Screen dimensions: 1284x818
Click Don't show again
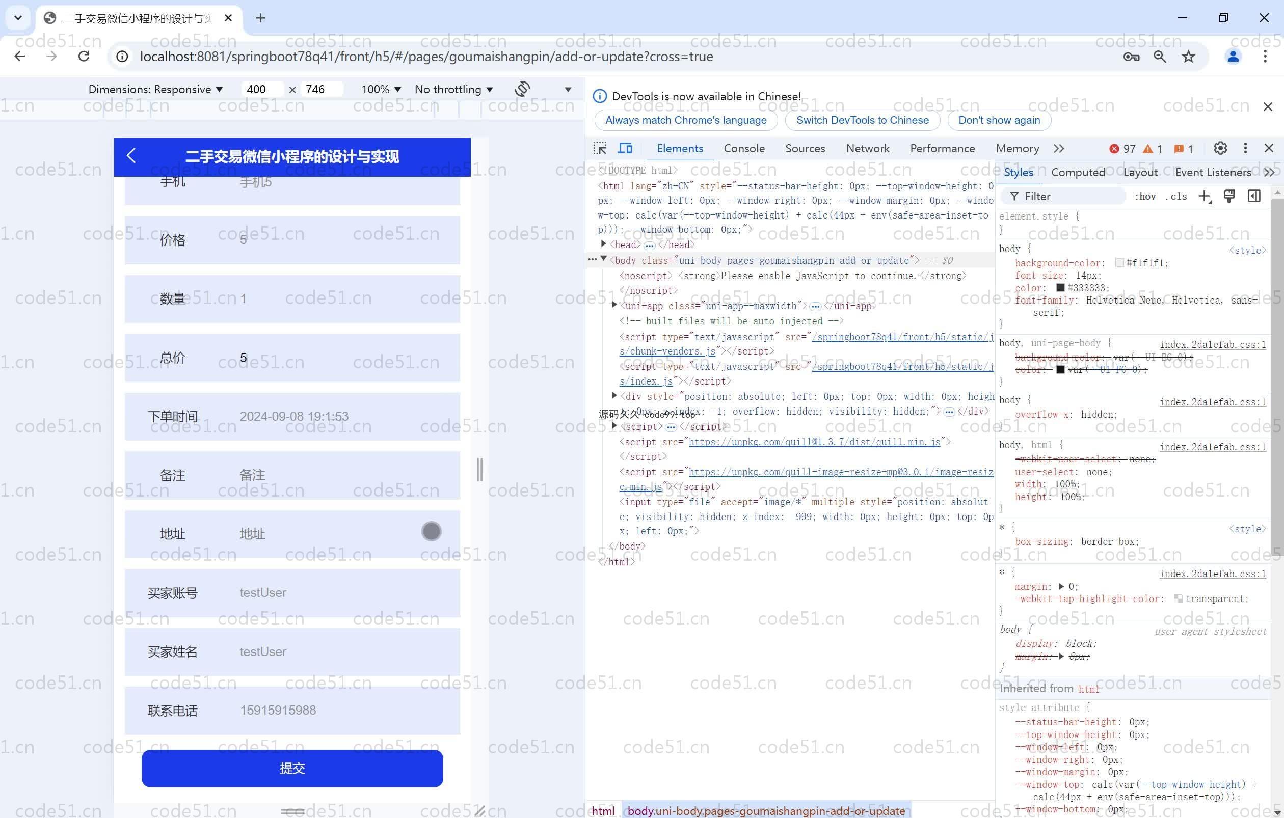(x=999, y=120)
